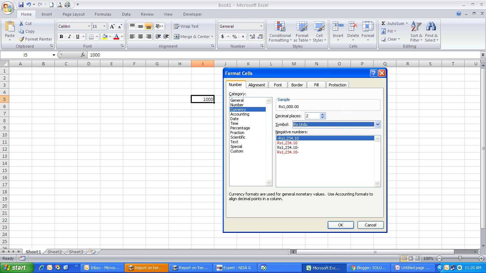Toggle Italic formatting

69,37
